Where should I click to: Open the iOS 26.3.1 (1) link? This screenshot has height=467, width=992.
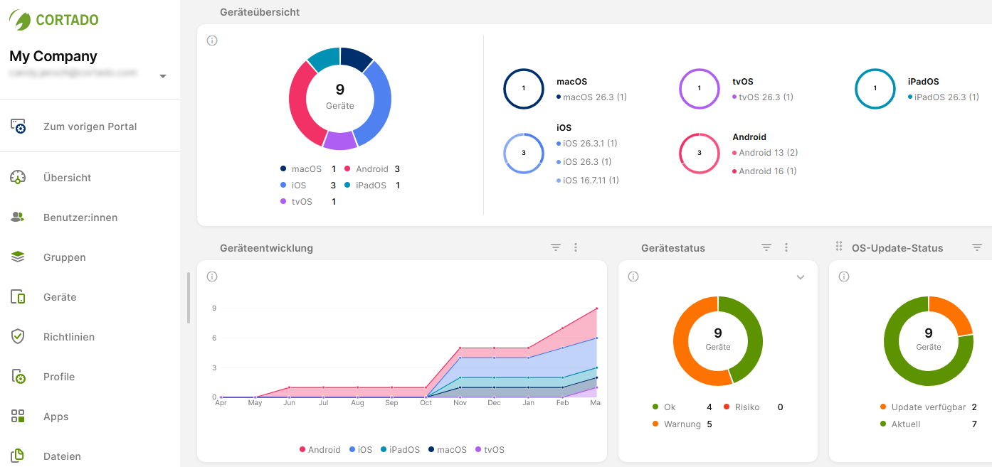(589, 143)
